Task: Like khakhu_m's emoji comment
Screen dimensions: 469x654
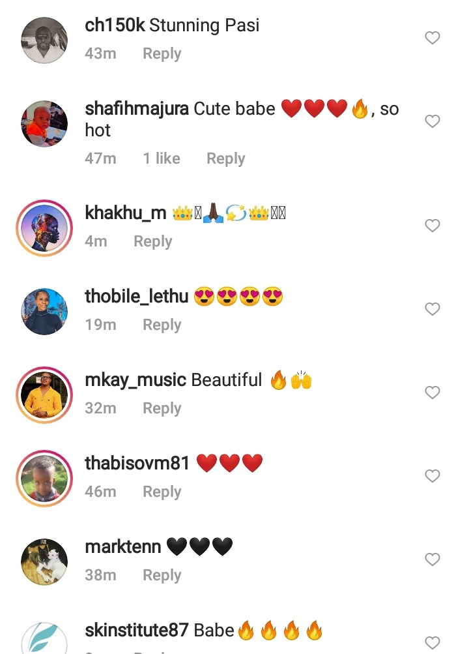Action: click(433, 226)
